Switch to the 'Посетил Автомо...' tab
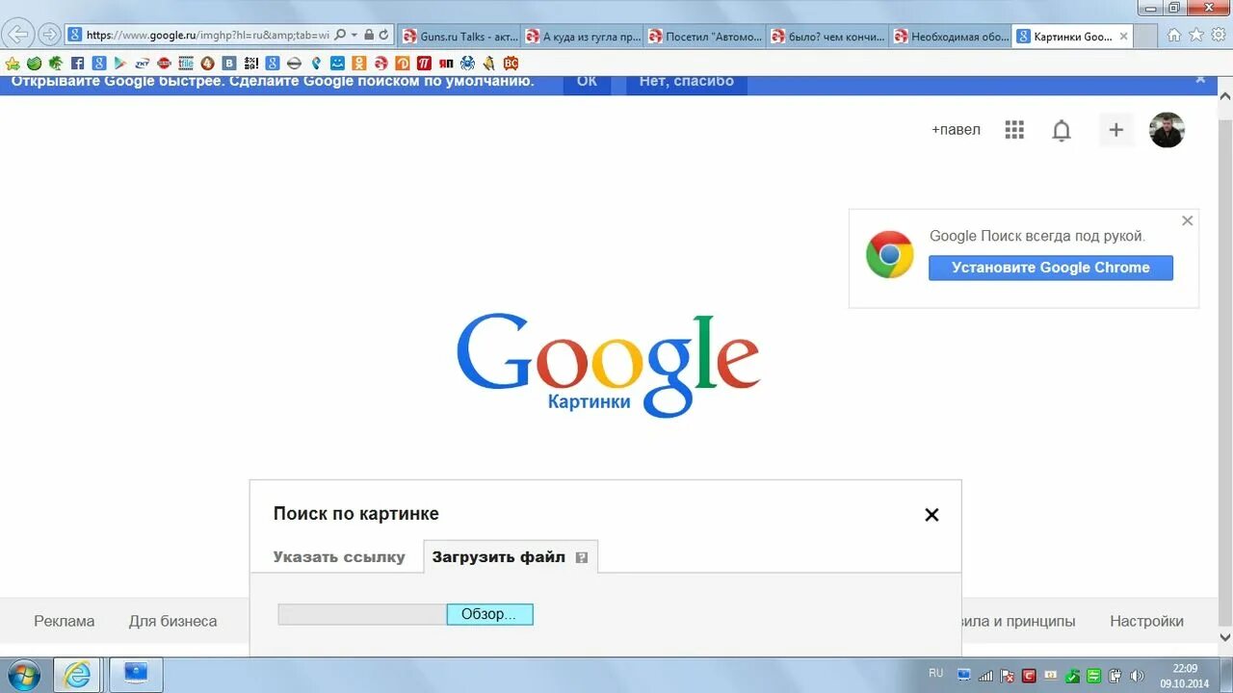Viewport: 1233px width, 693px height. [705, 37]
